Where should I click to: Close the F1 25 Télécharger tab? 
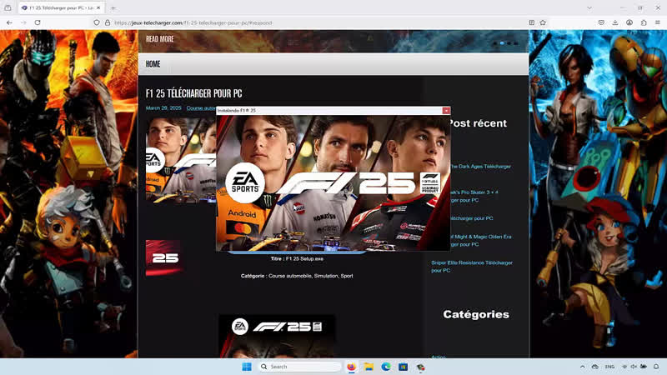point(98,7)
